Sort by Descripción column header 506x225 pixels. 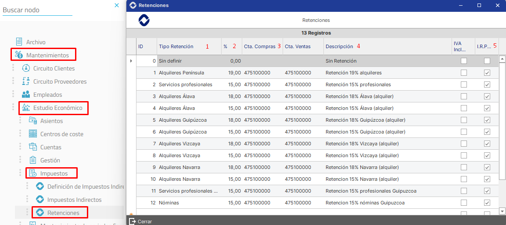coord(388,46)
